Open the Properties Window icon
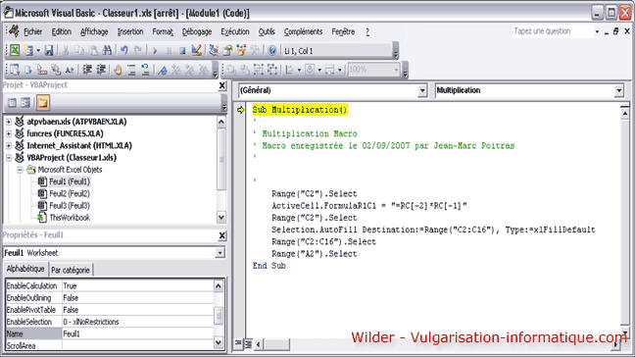Viewport: 635px width, 357px height. tap(227, 50)
